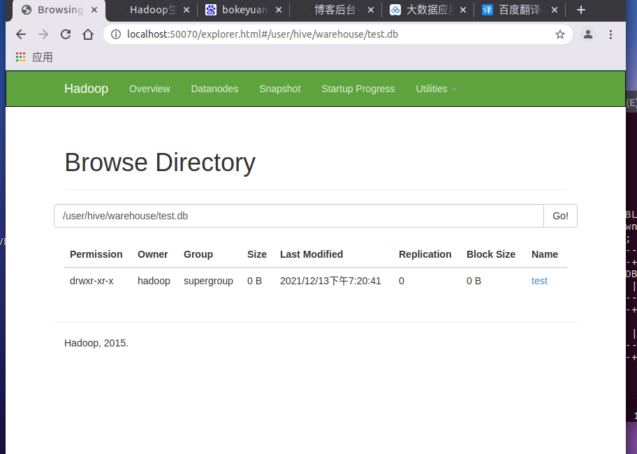Click the drwxr-xr-x permission cell
637x454 pixels.
(91, 281)
